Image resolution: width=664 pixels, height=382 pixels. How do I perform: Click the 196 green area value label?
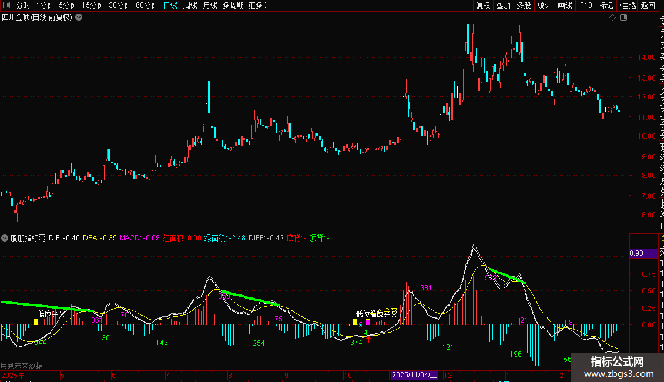[515, 354]
